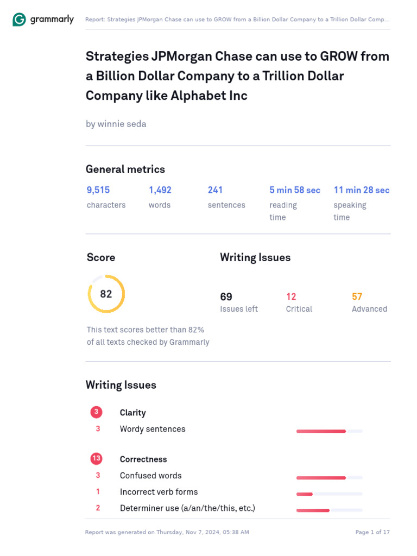The height and width of the screenshot is (556, 417).
Task: Click the red Correctness count badge
Action: (x=96, y=459)
